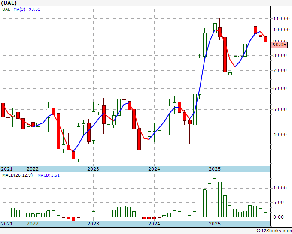Image resolution: width=292 pixels, height=234 pixels.
Task: Click 2022 on the MACD timeline
Action: click(x=33, y=224)
